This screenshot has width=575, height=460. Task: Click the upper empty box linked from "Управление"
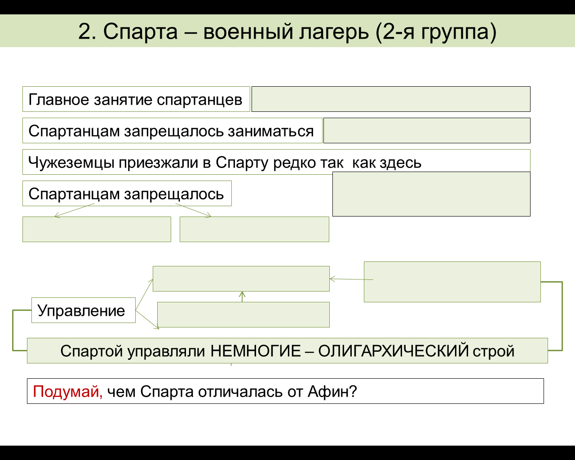click(241, 279)
